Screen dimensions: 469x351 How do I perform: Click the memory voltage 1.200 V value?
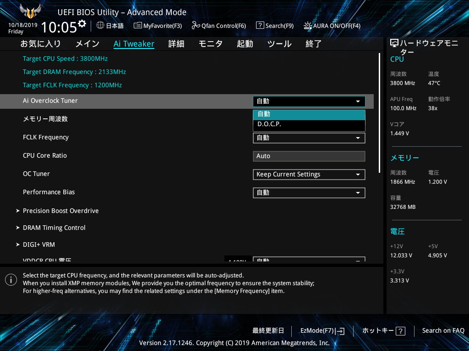pyautogui.click(x=437, y=182)
